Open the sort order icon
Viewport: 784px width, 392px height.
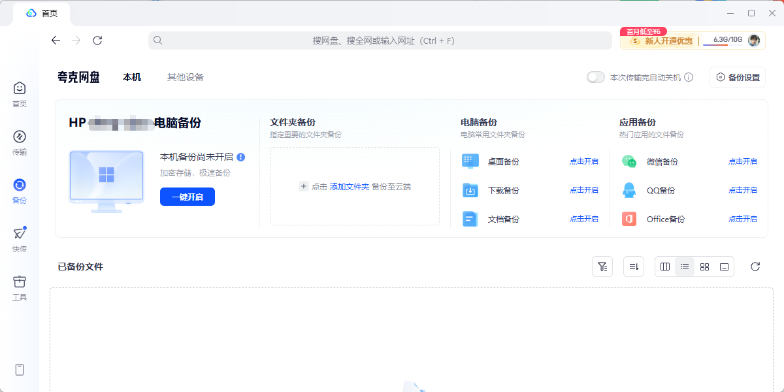(x=634, y=267)
